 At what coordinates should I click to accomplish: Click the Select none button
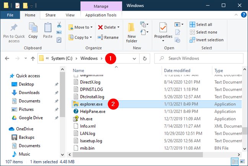coord(203,32)
